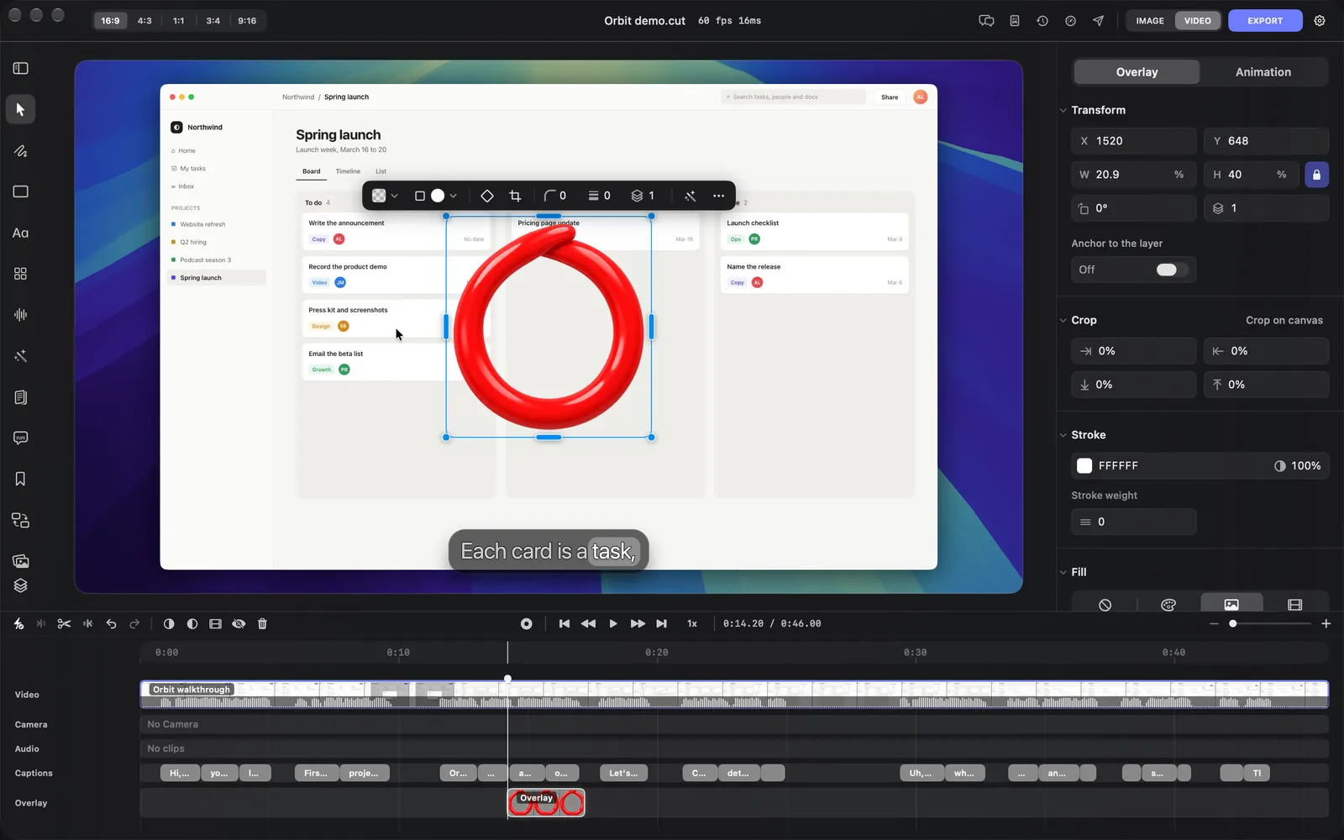Toggle Anchor to the layer switch
Screen dimensions: 1344x840
[1172, 270]
